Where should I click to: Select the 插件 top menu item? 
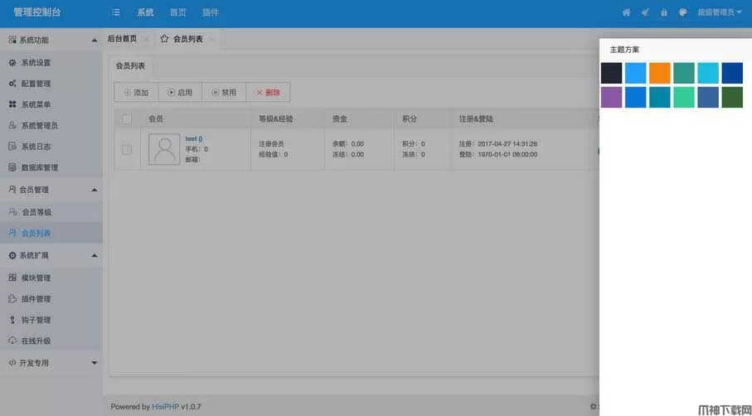point(211,12)
